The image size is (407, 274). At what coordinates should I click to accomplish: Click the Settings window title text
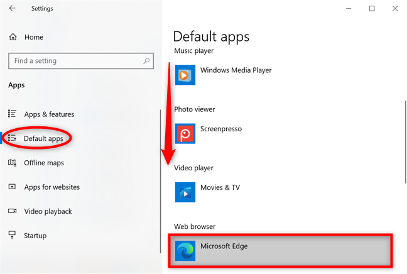point(42,9)
